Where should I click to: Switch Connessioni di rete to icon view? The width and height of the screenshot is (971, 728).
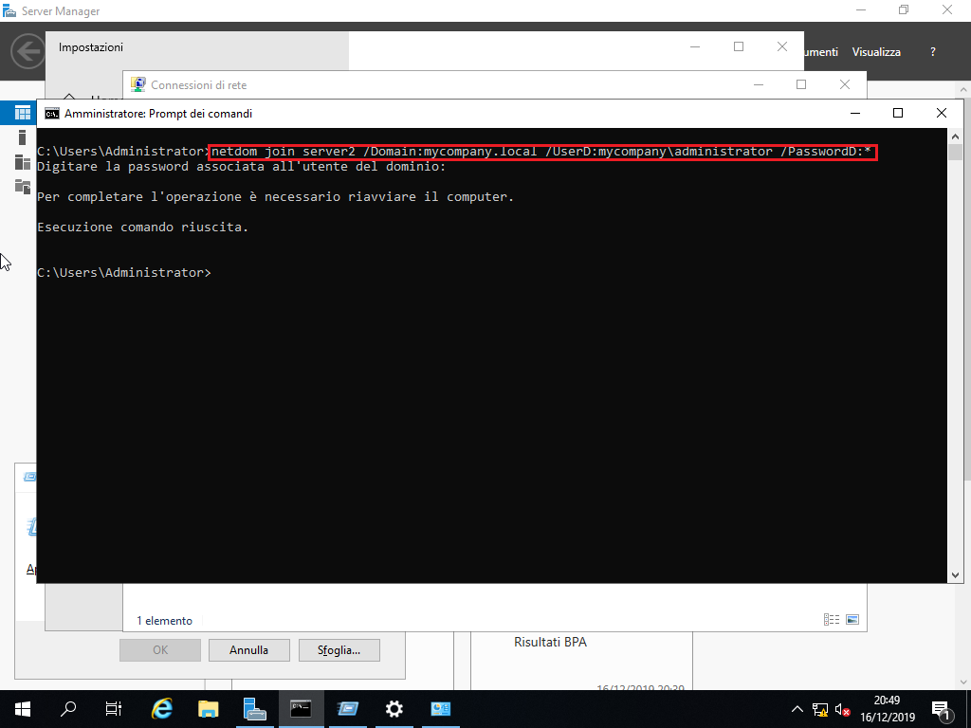click(852, 619)
